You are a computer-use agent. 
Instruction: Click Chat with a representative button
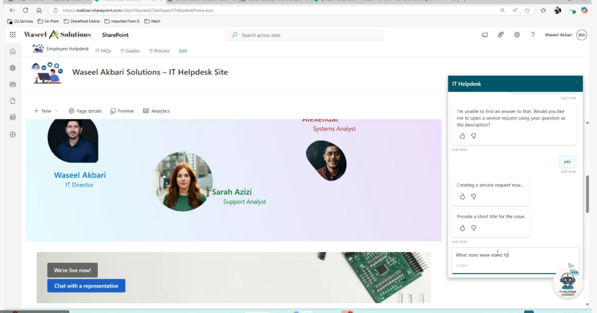86,286
